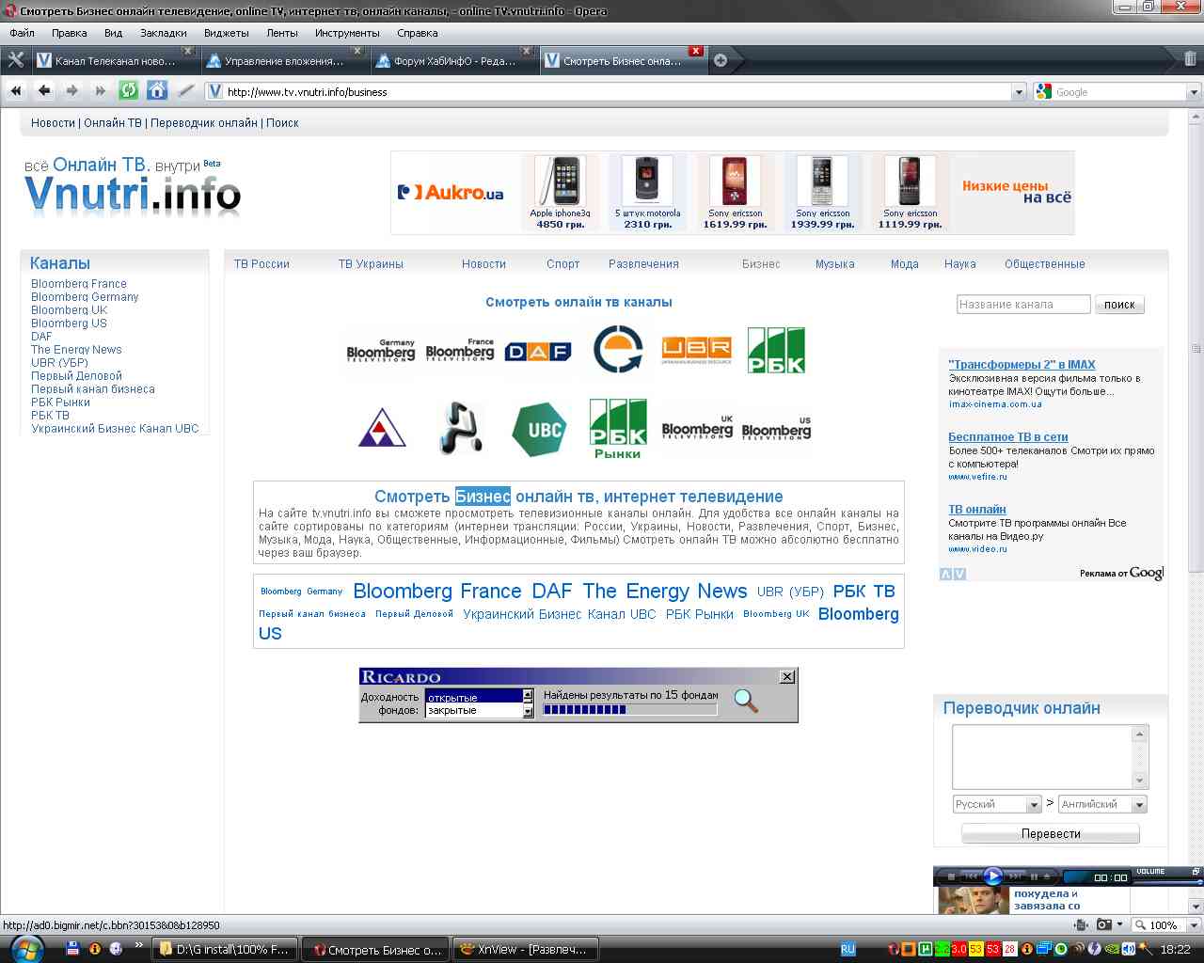Go back with the Back arrow button
The width and height of the screenshot is (1204, 963).
pos(44,91)
